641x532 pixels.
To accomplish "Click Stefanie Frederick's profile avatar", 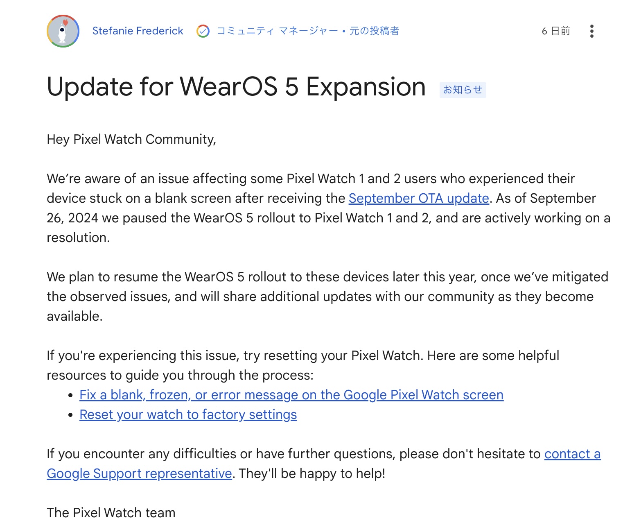I will pyautogui.click(x=63, y=31).
